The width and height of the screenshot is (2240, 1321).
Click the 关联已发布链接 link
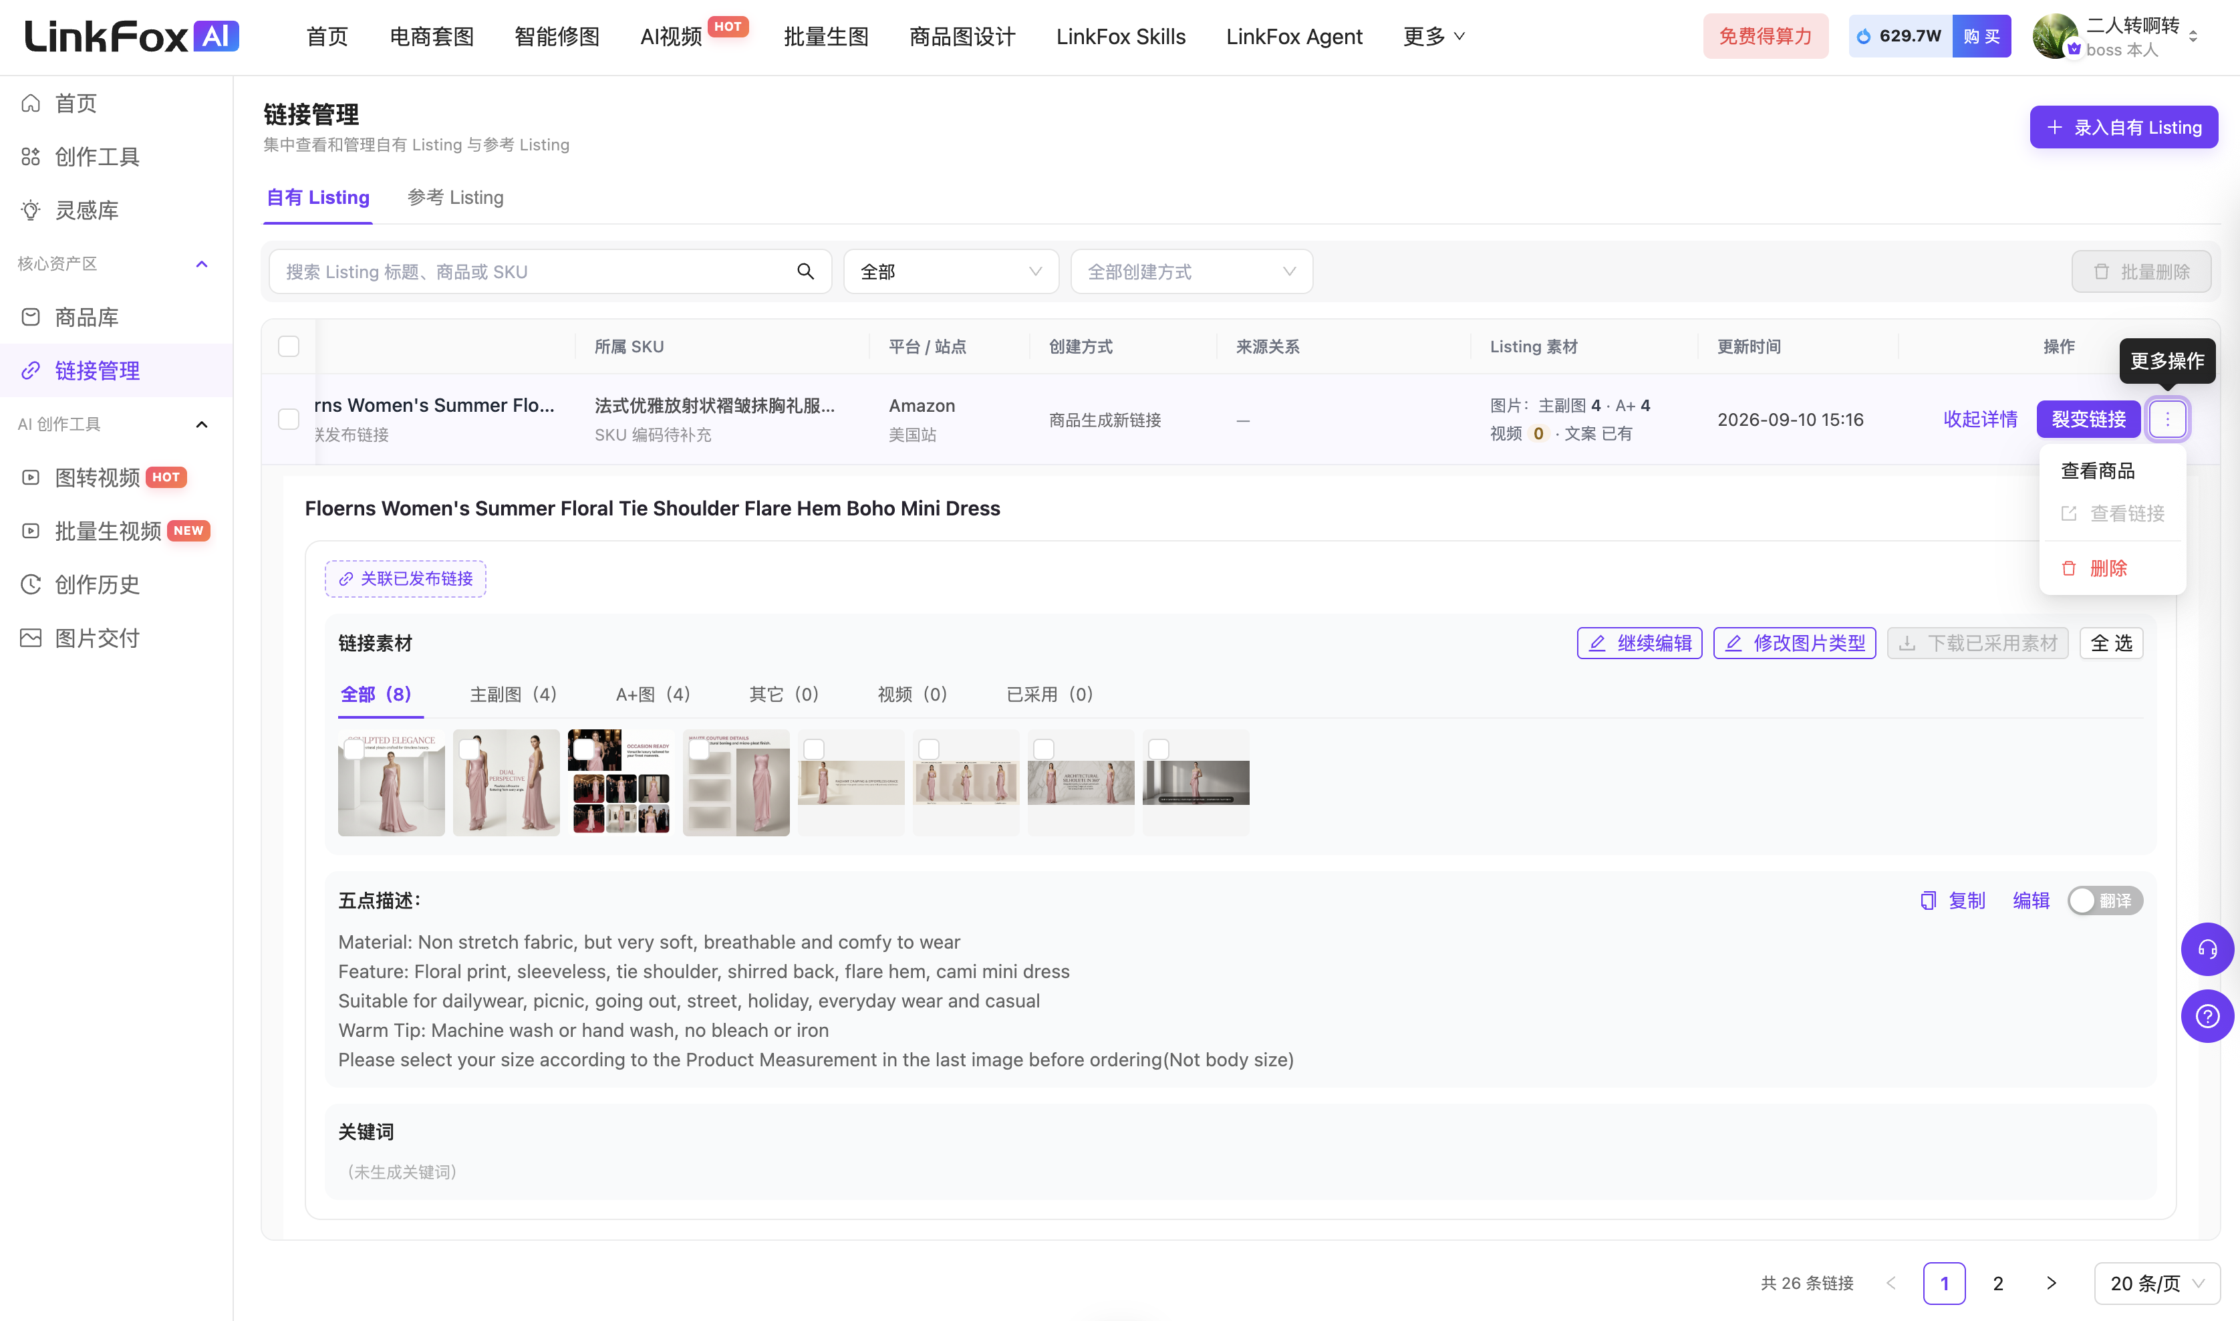pos(405,578)
